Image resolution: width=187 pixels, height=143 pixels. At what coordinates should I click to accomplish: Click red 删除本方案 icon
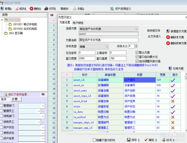click(x=168, y=37)
